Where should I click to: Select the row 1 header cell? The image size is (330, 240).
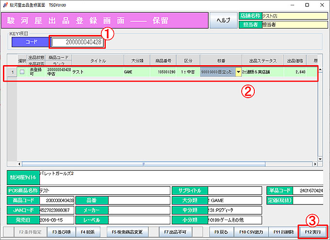(x=12, y=72)
